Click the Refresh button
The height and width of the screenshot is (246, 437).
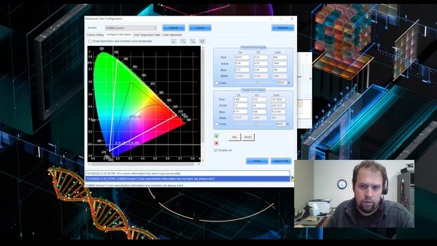click(283, 28)
